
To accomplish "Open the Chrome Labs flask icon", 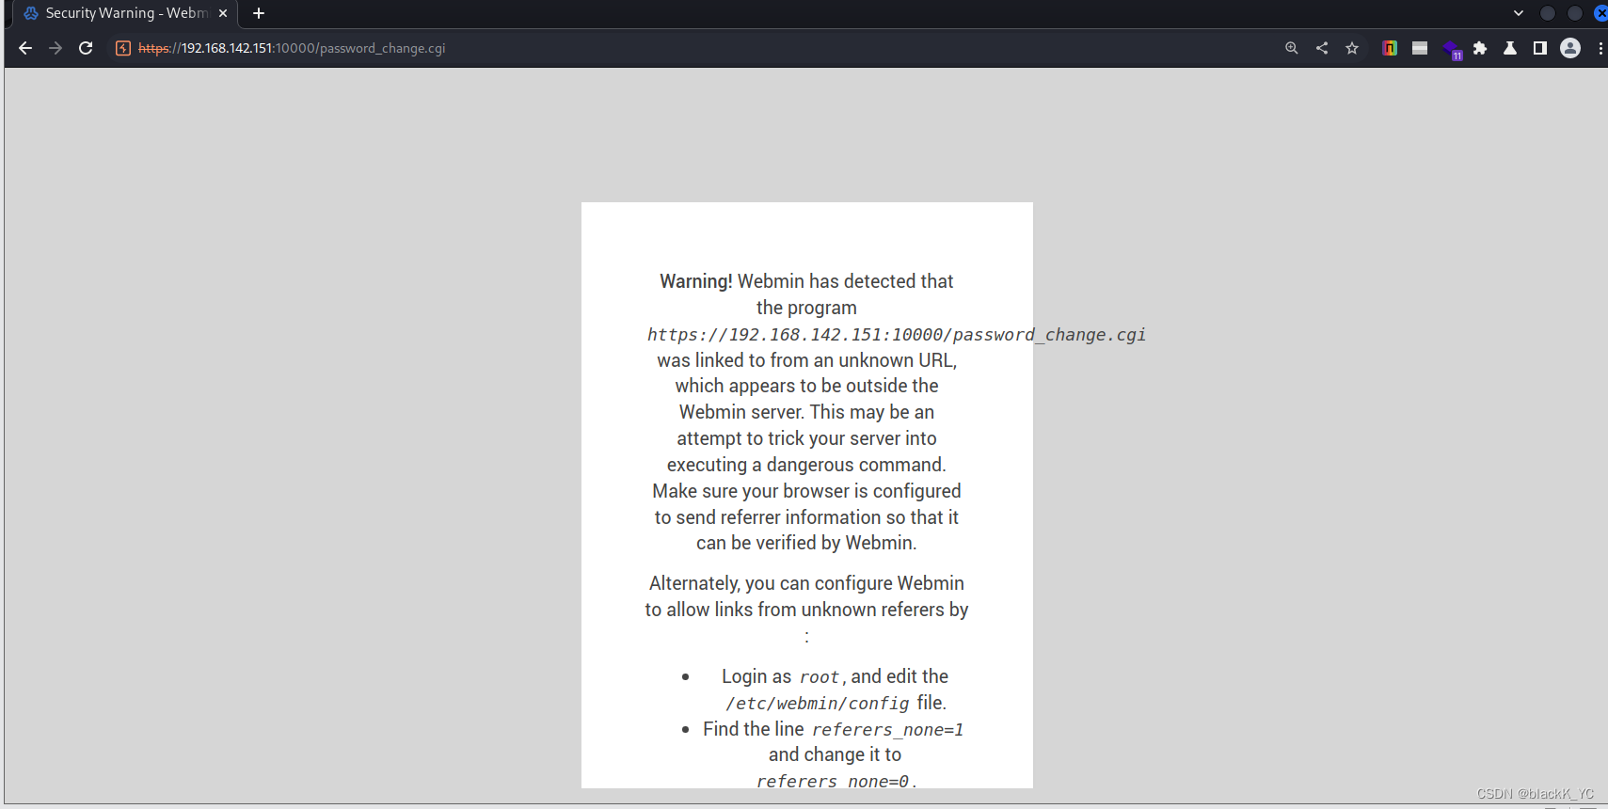I will click(x=1510, y=48).
